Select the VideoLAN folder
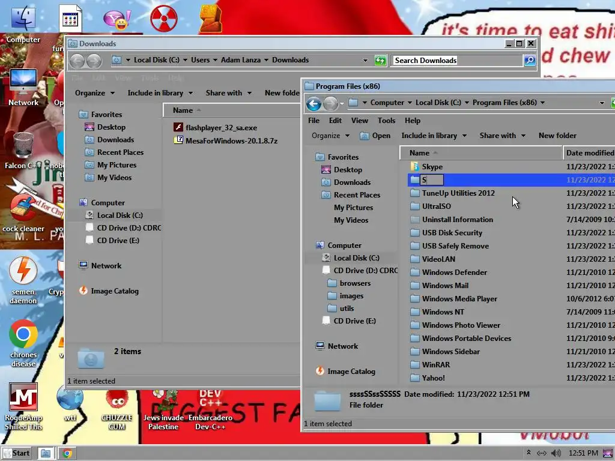The image size is (615, 461). coord(438,259)
